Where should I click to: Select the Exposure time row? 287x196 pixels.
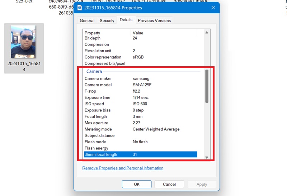(x=140, y=97)
